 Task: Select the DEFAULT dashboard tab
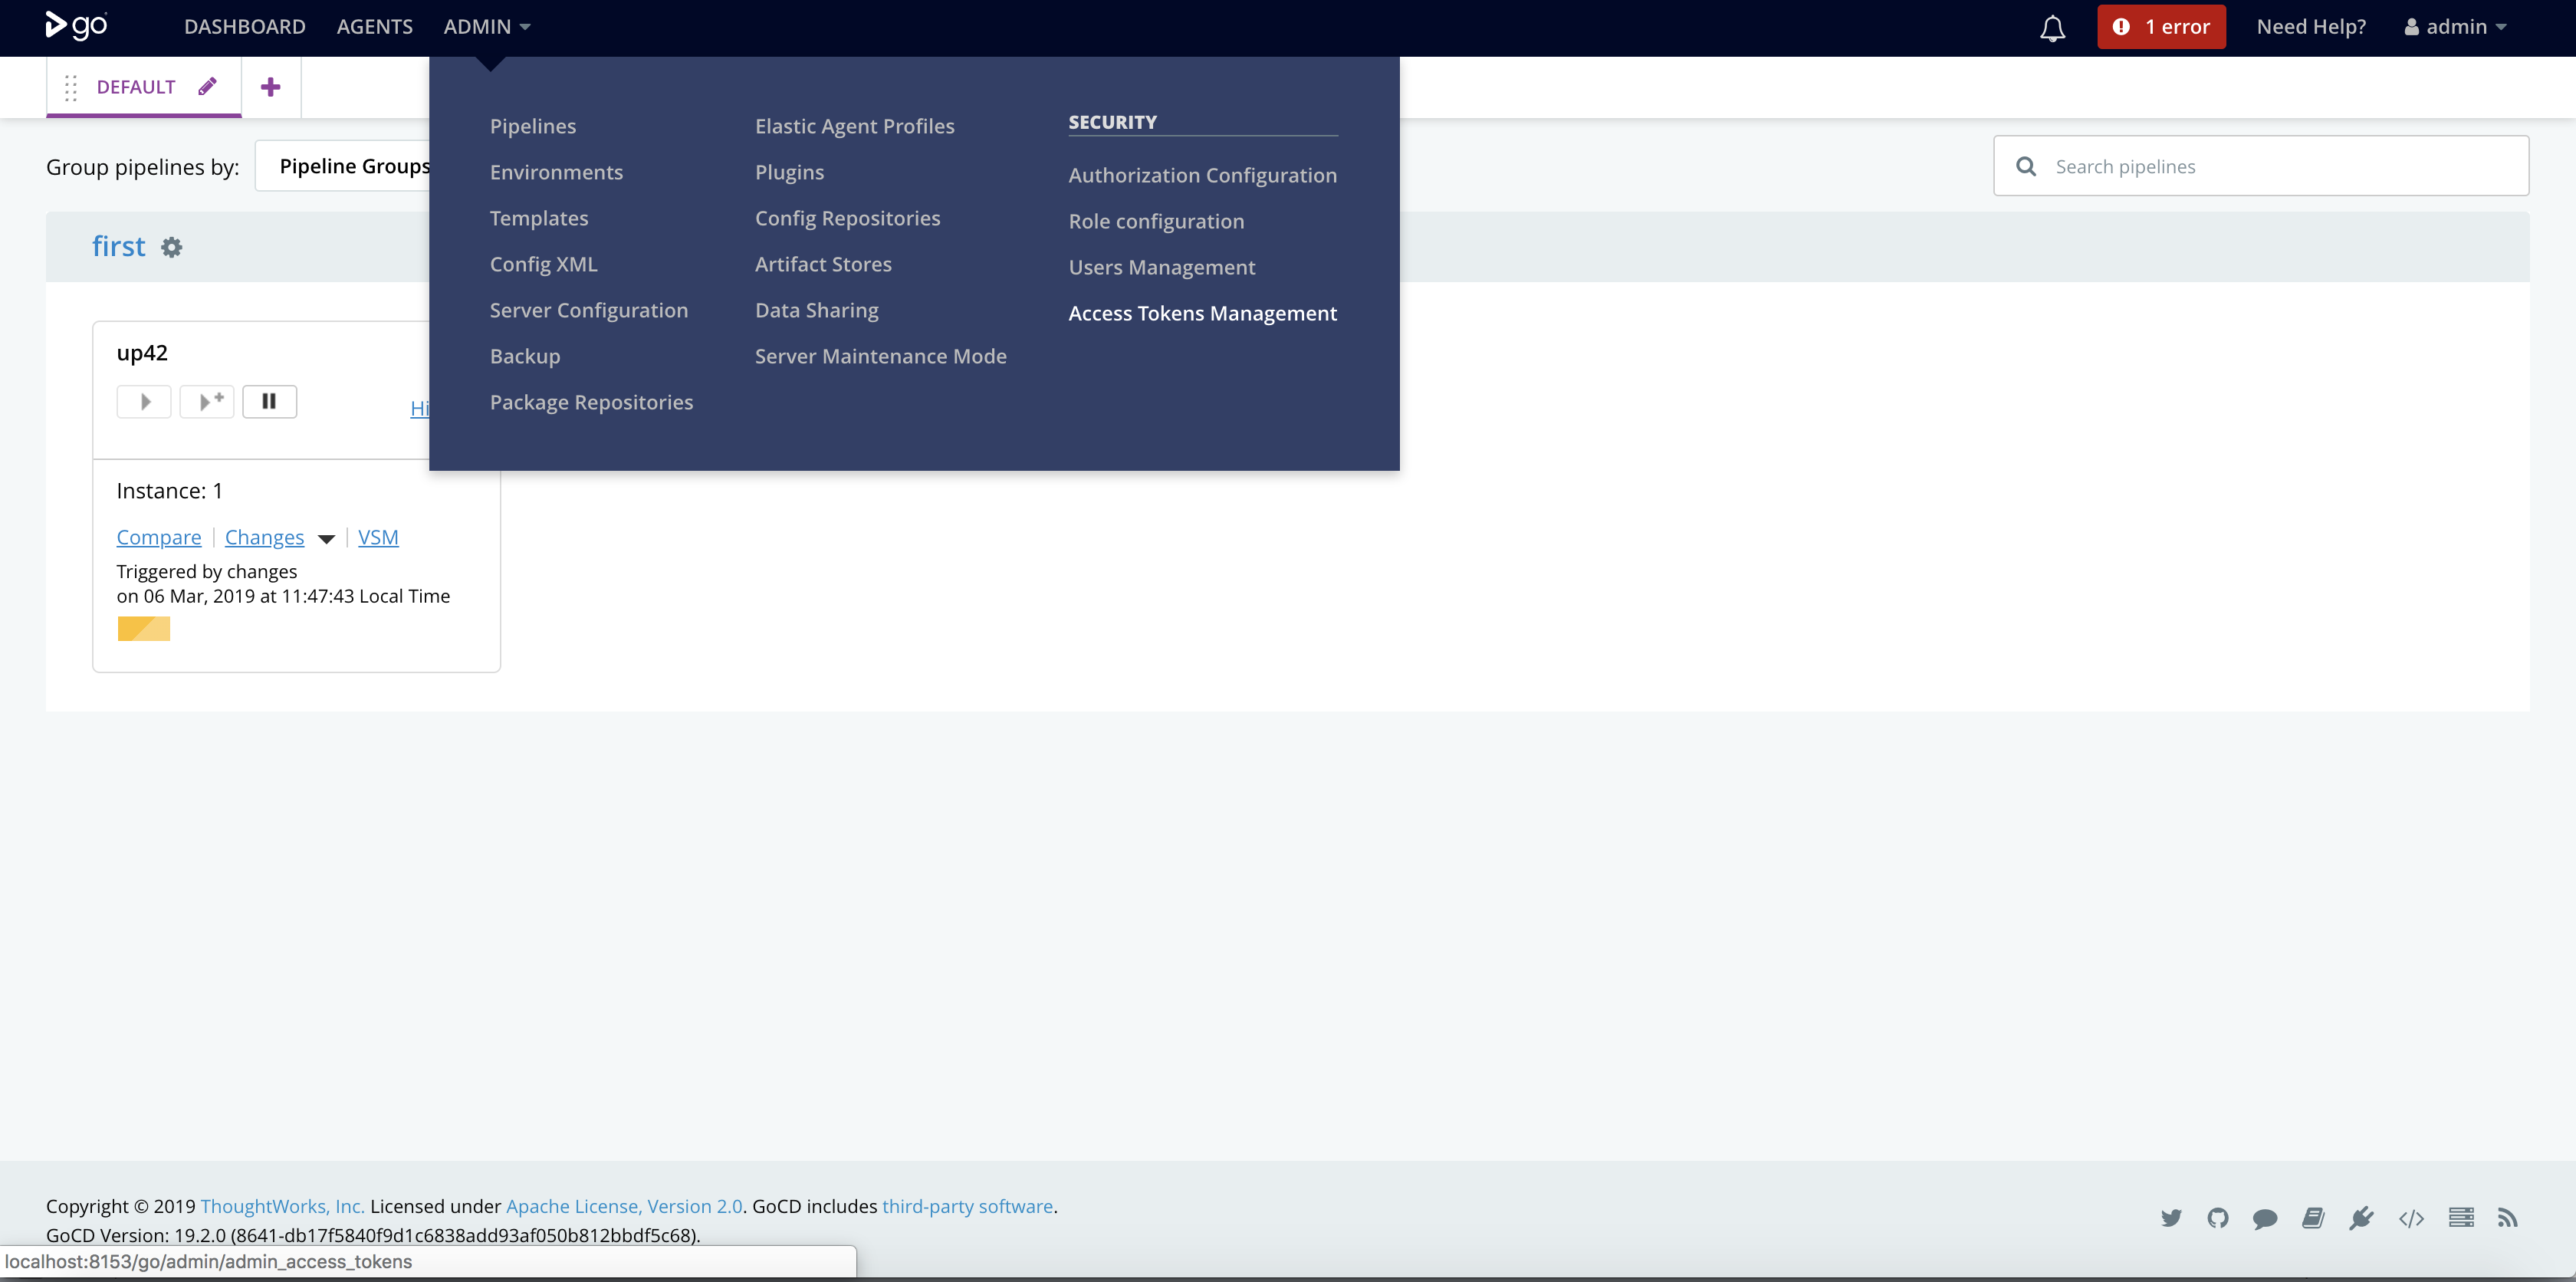tap(136, 87)
